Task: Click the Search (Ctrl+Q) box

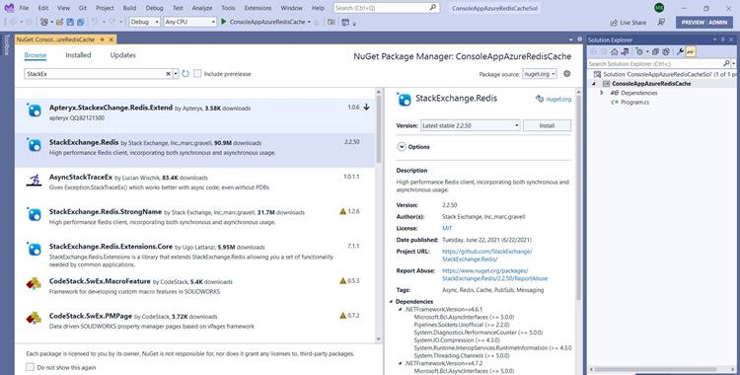Action: tap(387, 8)
